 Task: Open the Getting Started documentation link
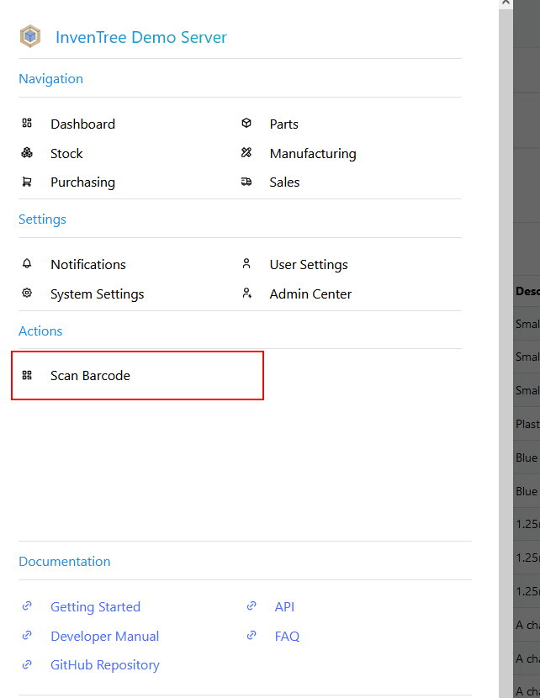click(95, 606)
